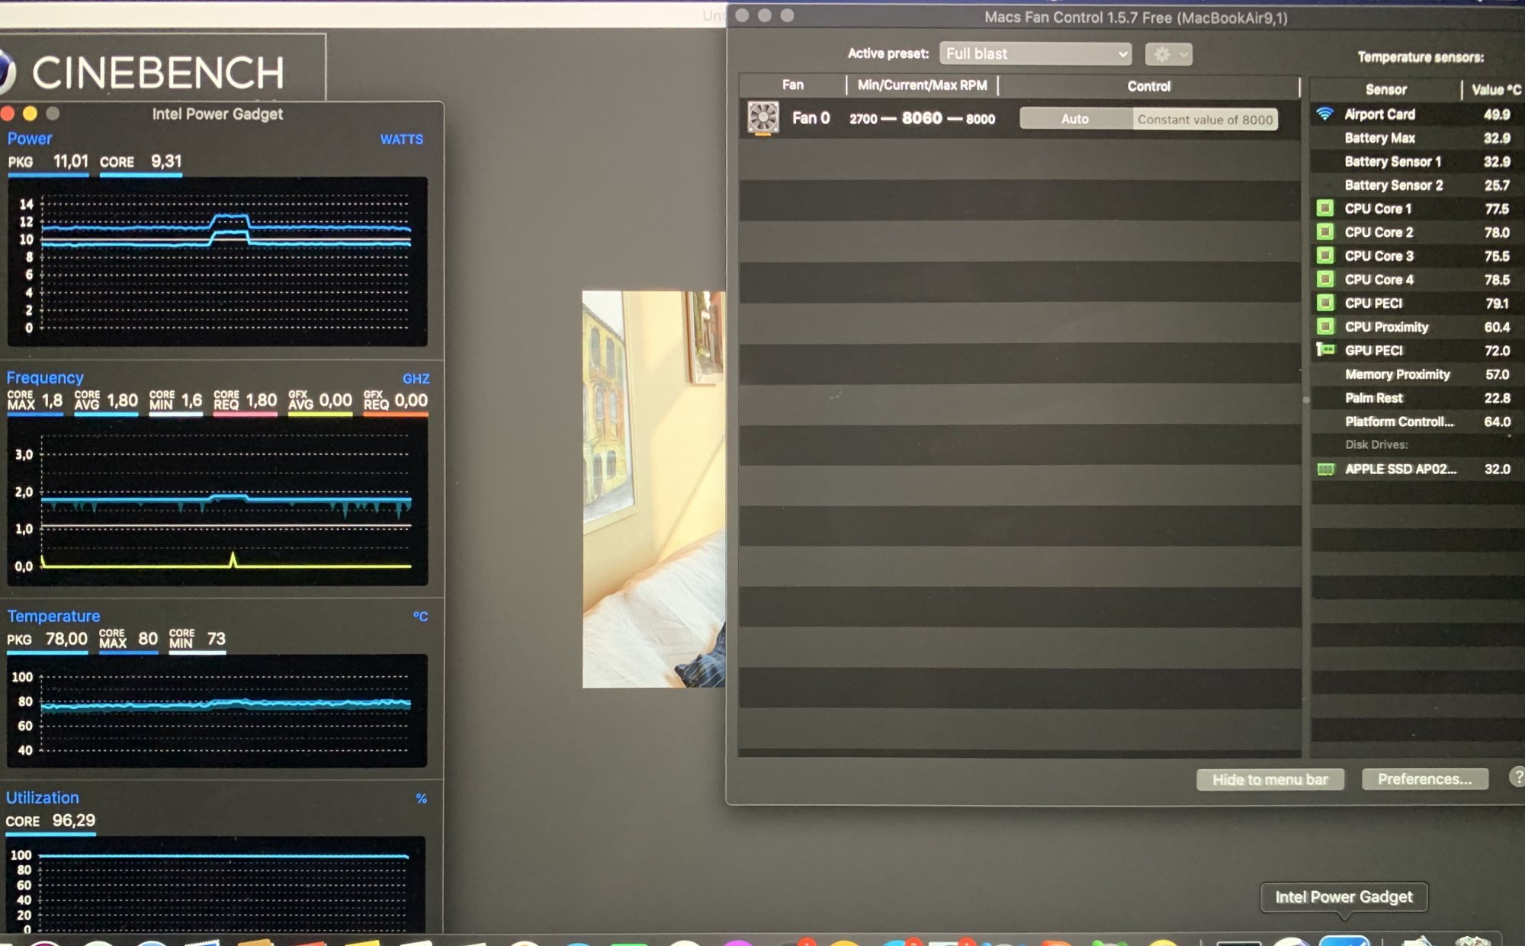Viewport: 1525px width, 946px height.
Task: Click the CPU PECI chip icon
Action: [1325, 303]
